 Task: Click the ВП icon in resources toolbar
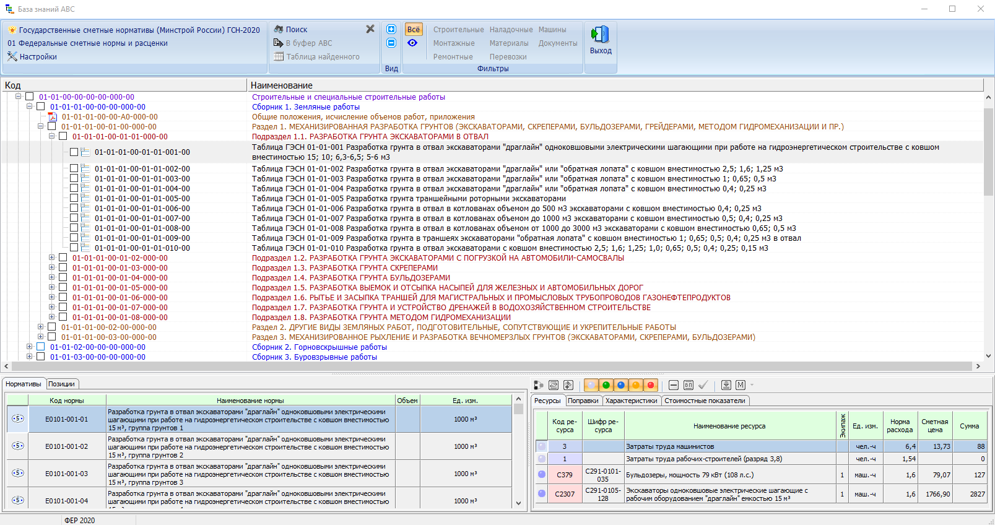(x=689, y=385)
